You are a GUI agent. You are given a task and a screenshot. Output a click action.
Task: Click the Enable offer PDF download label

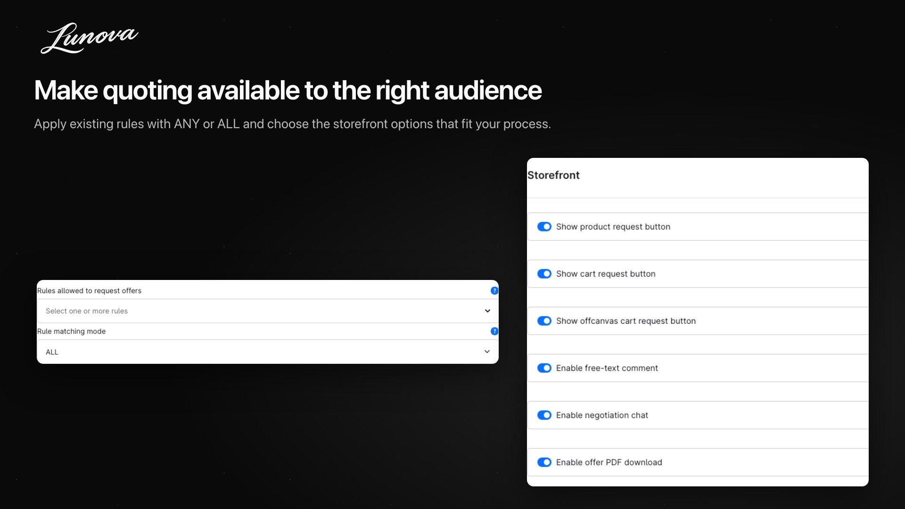click(x=609, y=462)
